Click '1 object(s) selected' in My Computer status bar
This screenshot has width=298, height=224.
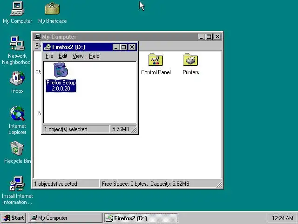click(55, 184)
